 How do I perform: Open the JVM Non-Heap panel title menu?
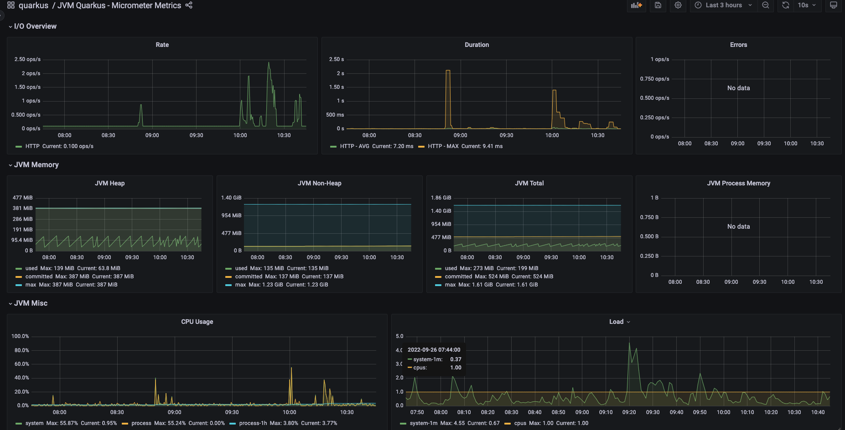coord(320,183)
